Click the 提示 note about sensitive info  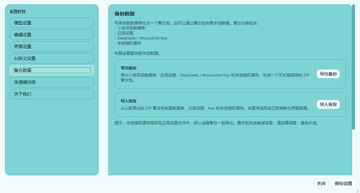point(217,123)
